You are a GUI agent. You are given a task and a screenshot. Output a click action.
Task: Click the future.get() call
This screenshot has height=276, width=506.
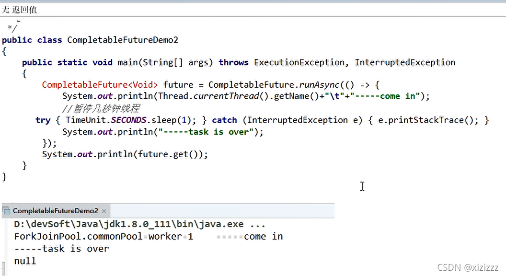(x=168, y=154)
